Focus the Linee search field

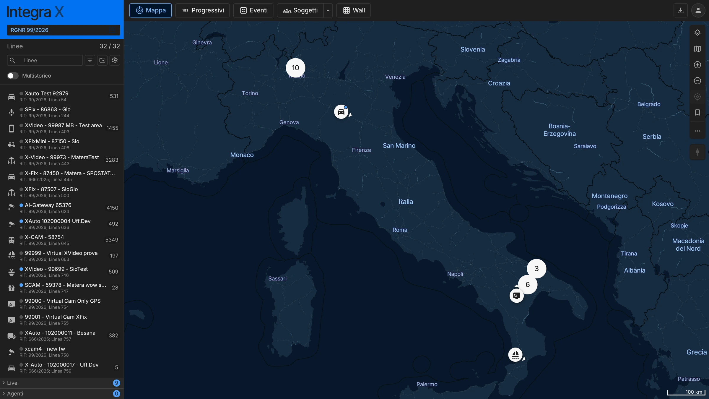coord(45,60)
